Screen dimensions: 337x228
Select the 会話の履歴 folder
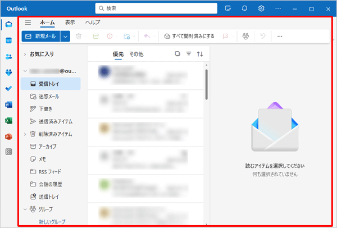[51, 184]
